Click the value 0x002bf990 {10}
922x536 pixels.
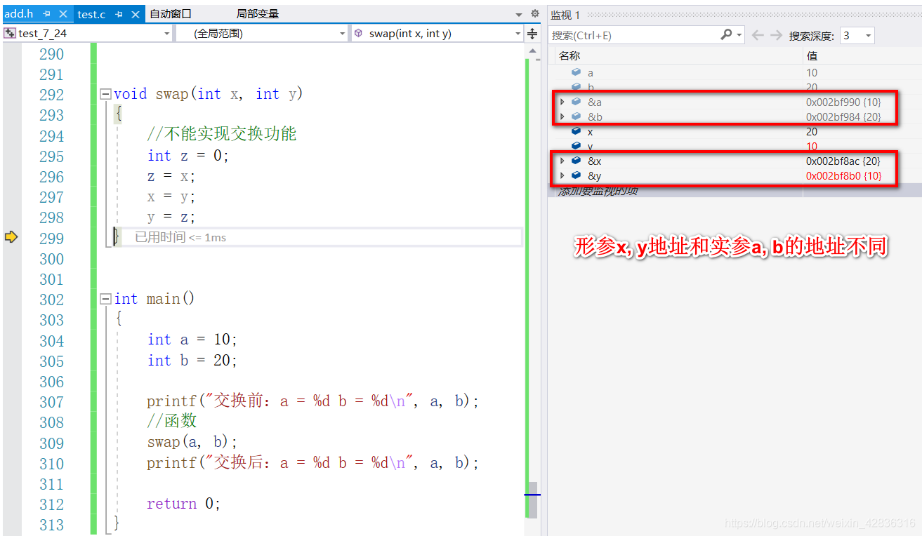click(843, 102)
